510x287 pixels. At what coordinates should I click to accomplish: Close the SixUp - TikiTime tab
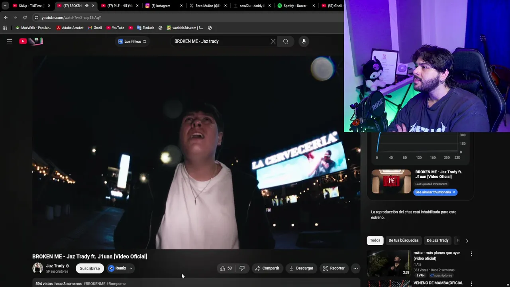(49, 6)
